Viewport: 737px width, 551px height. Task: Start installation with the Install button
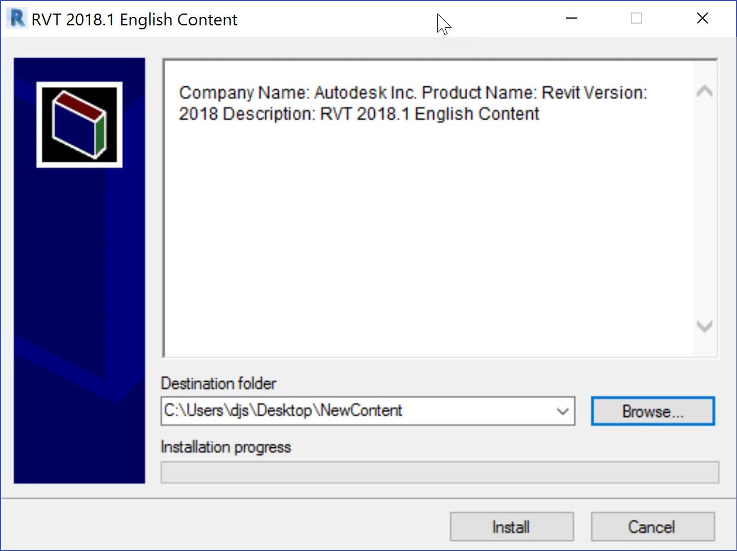click(512, 527)
